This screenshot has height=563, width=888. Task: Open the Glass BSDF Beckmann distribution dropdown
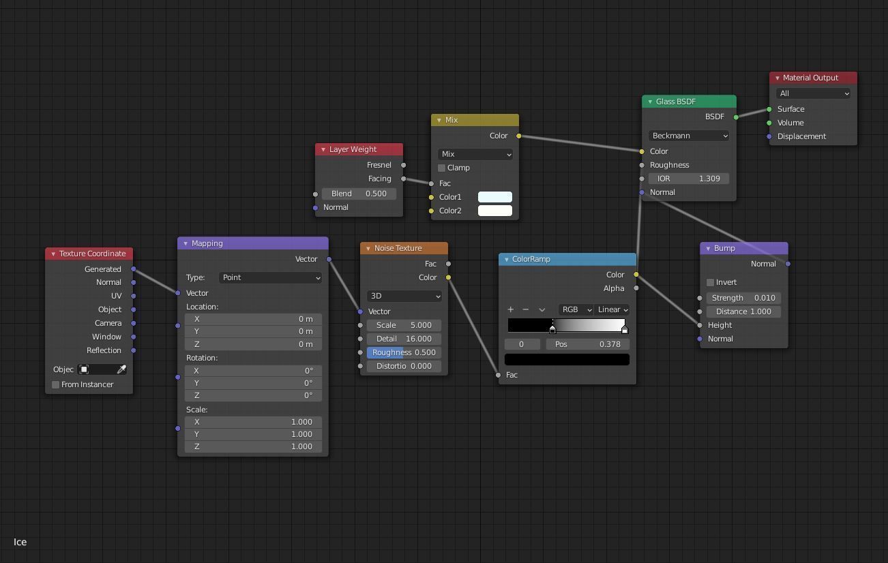pyautogui.click(x=689, y=136)
